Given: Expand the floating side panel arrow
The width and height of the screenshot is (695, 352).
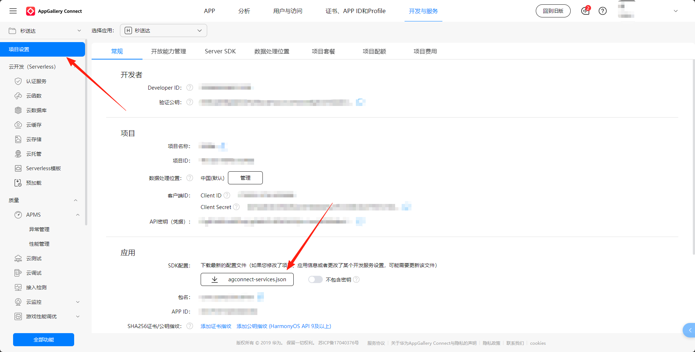Looking at the screenshot, I should point(690,330).
